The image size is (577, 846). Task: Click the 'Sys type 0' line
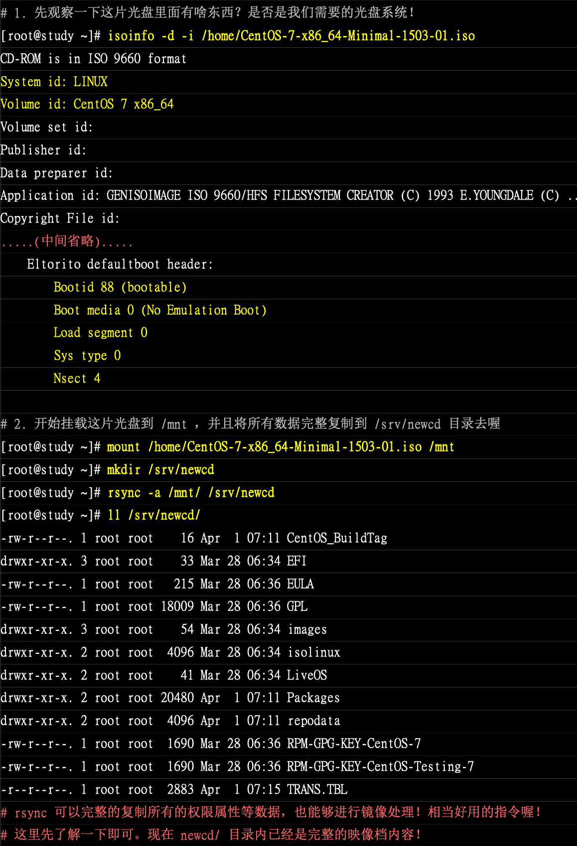[x=87, y=356]
